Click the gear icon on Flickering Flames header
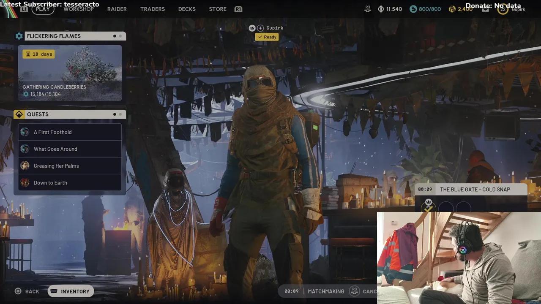541x304 pixels. coord(19,36)
